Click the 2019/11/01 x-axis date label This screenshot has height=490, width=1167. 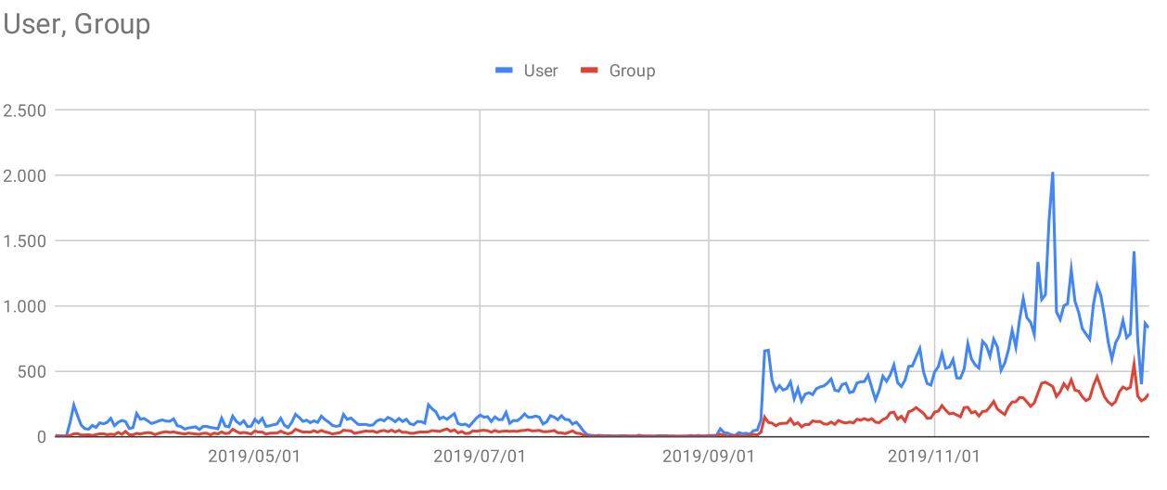click(x=934, y=457)
